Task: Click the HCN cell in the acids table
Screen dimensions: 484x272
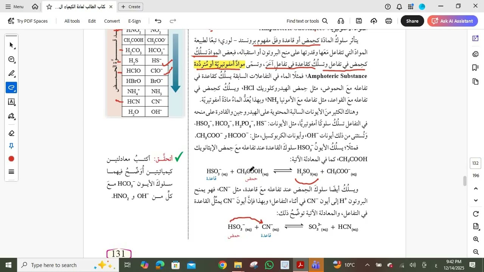Action: tap(133, 102)
